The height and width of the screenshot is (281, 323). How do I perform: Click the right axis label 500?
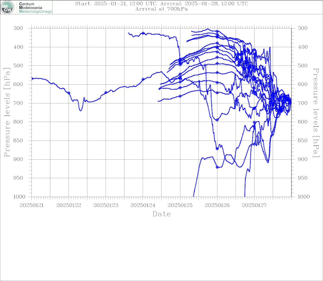302,65
